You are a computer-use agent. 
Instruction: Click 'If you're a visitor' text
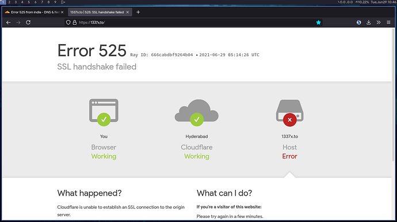229,207
